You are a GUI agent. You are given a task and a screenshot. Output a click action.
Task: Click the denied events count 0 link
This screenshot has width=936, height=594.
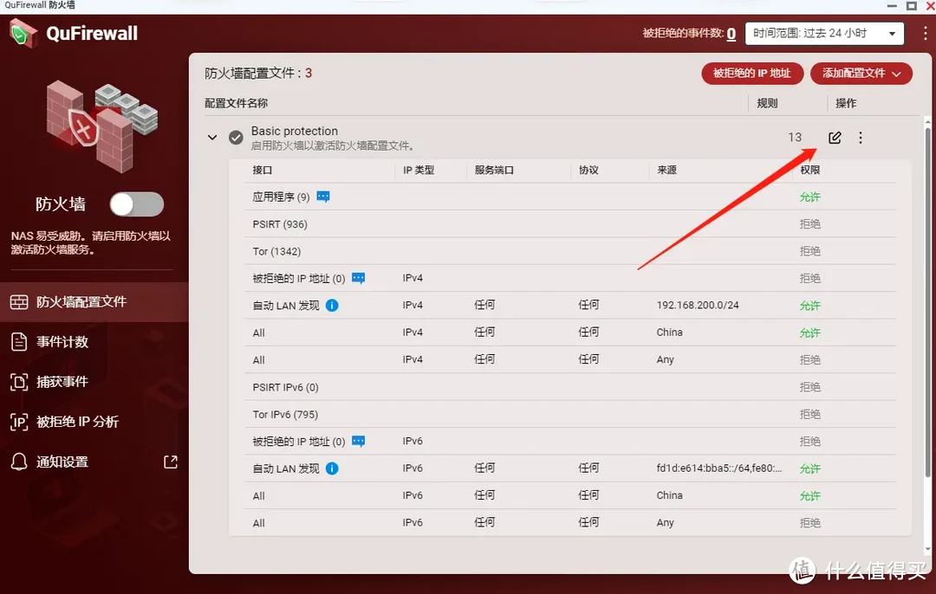point(731,34)
